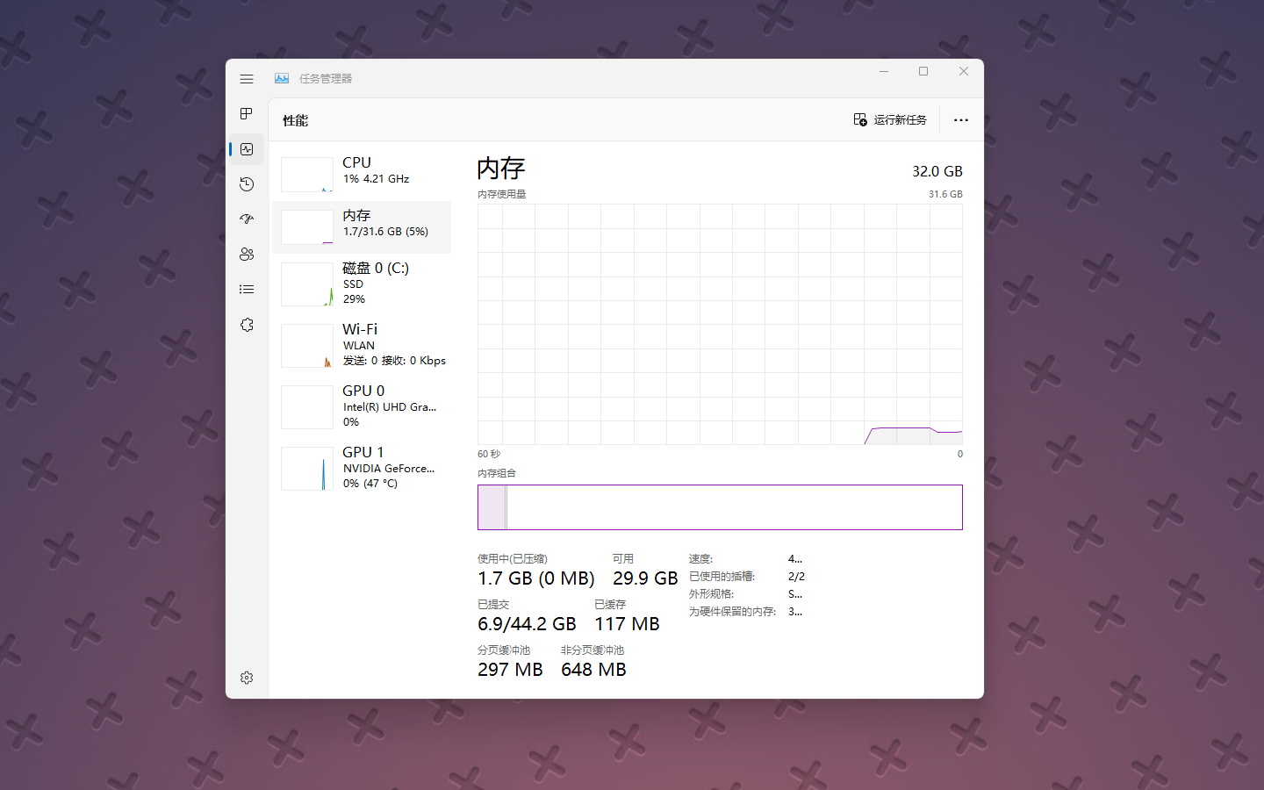Click the 297 MB paged pool value

(510, 670)
